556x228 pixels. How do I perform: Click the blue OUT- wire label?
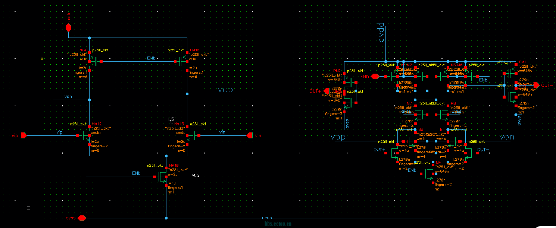coord(483,150)
